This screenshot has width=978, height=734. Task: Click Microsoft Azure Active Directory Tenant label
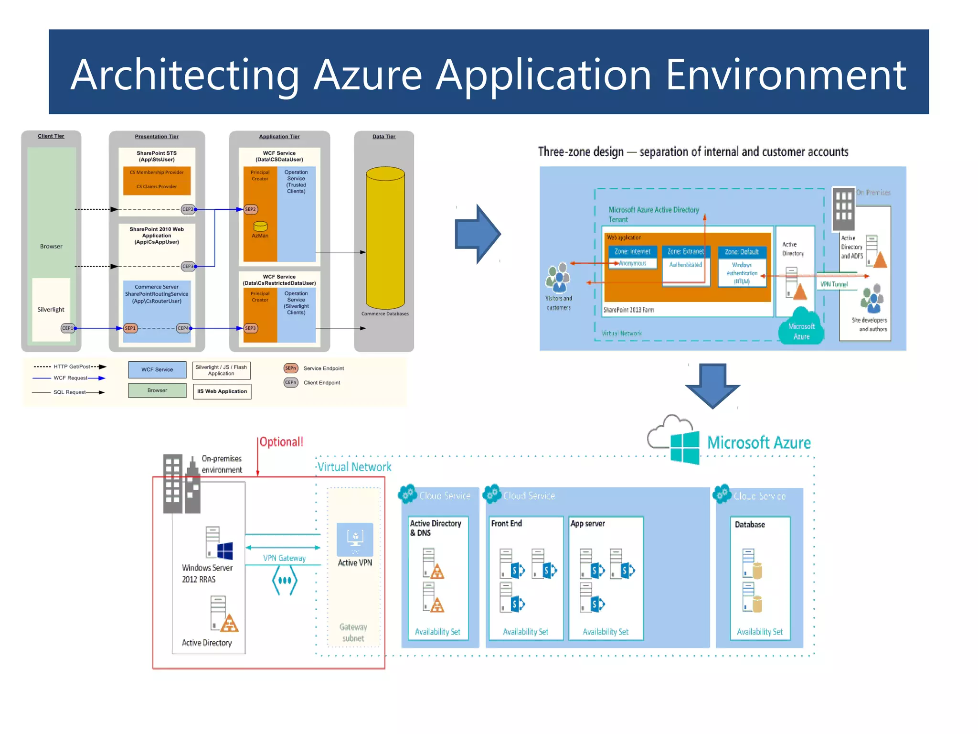653,215
